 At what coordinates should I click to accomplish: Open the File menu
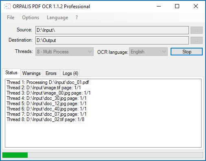(11, 18)
